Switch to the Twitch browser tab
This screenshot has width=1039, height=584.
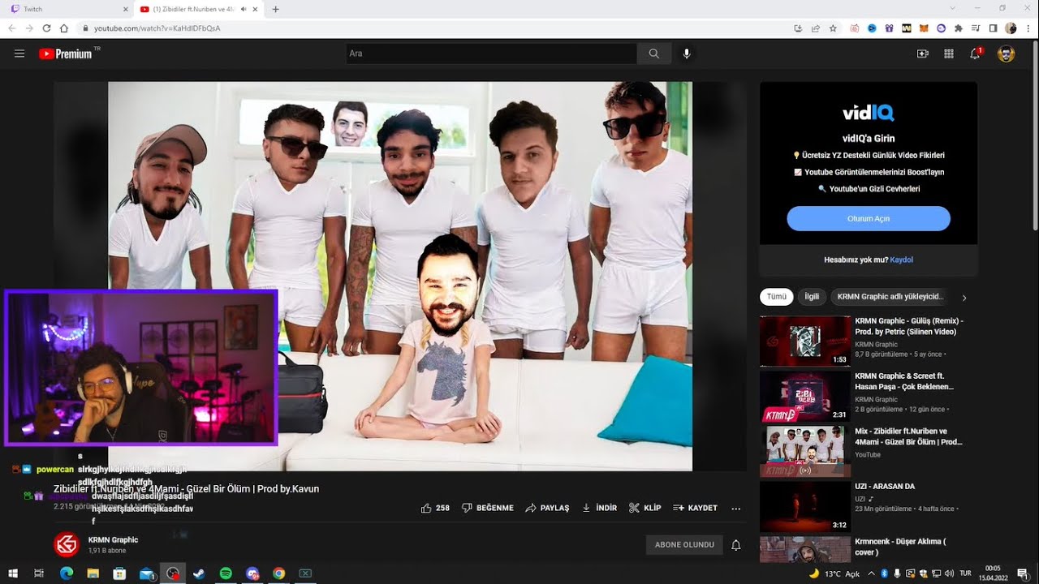click(69, 9)
